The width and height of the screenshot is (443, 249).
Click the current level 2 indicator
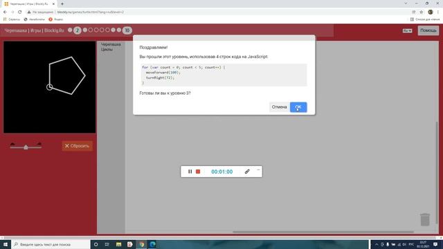[77, 30]
